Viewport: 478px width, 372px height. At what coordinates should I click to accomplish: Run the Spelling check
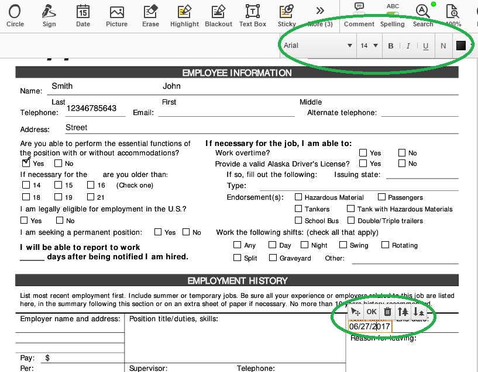point(392,15)
